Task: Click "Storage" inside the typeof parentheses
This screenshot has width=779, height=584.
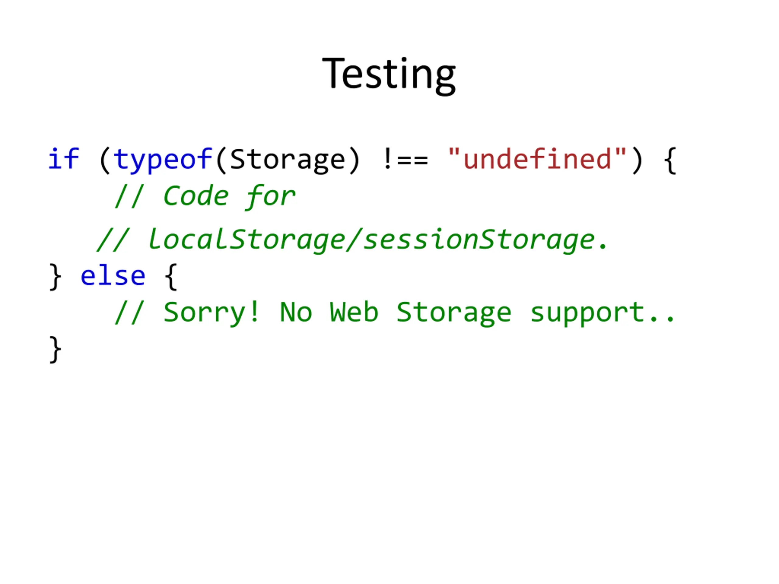Action: (287, 161)
